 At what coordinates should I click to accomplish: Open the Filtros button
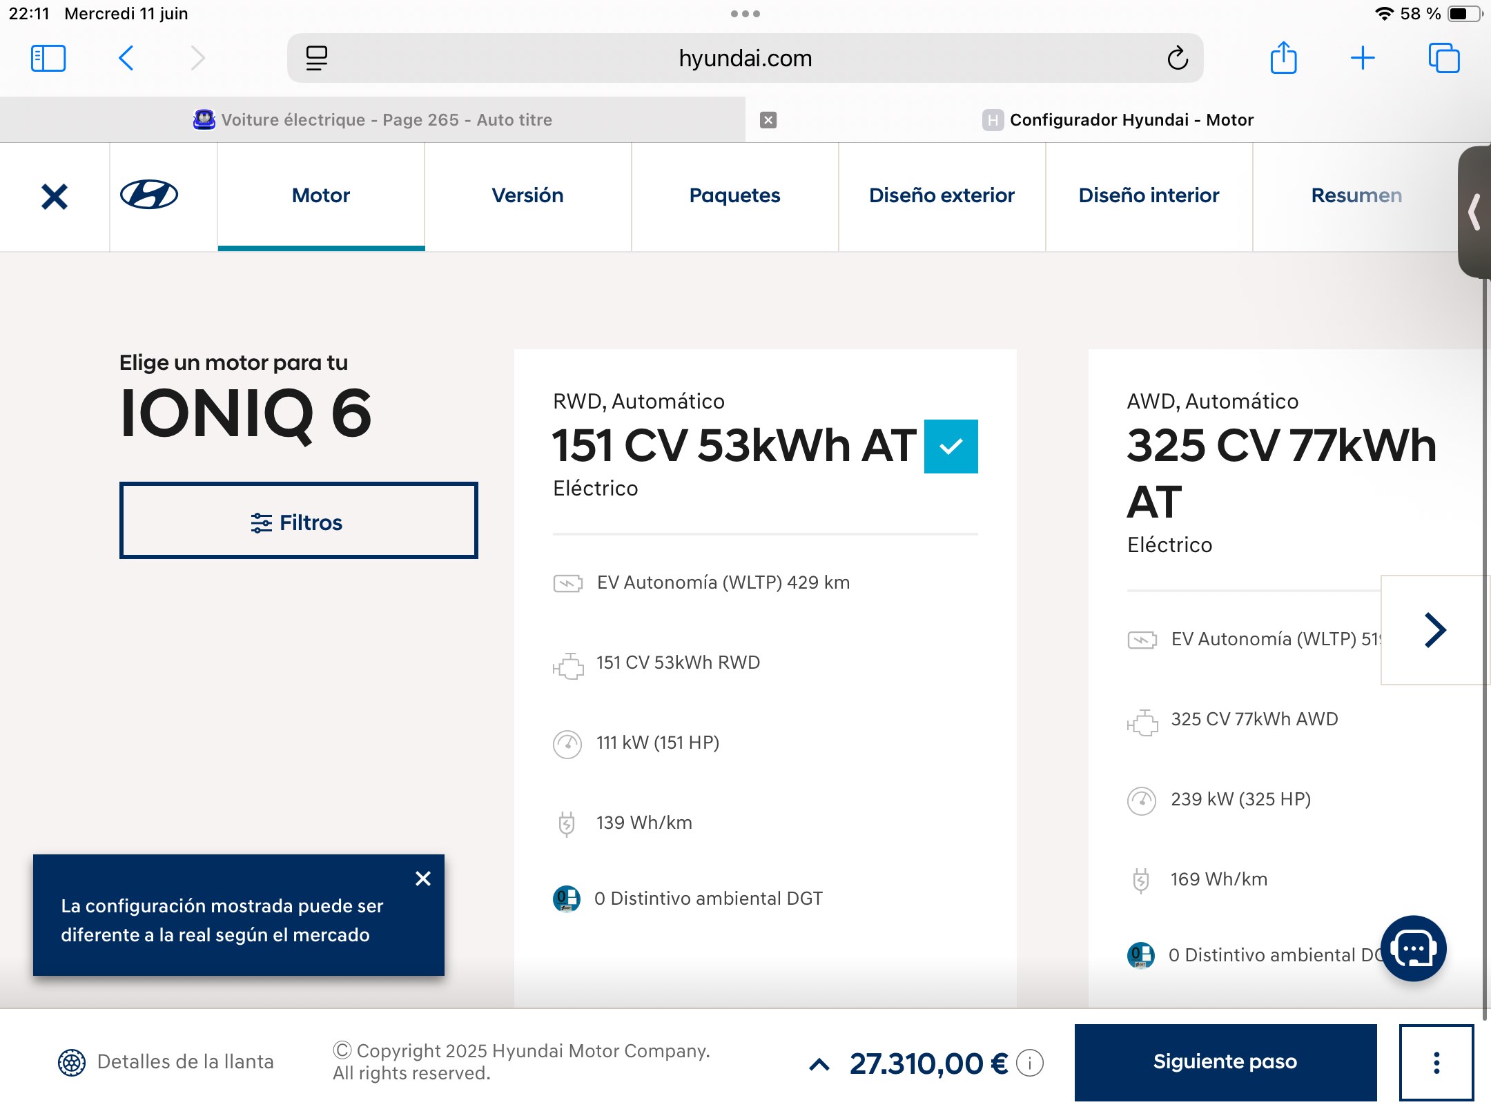tap(298, 521)
